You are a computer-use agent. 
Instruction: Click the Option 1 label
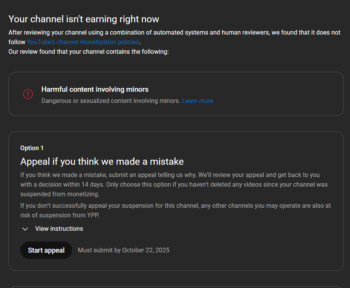[x=32, y=148]
